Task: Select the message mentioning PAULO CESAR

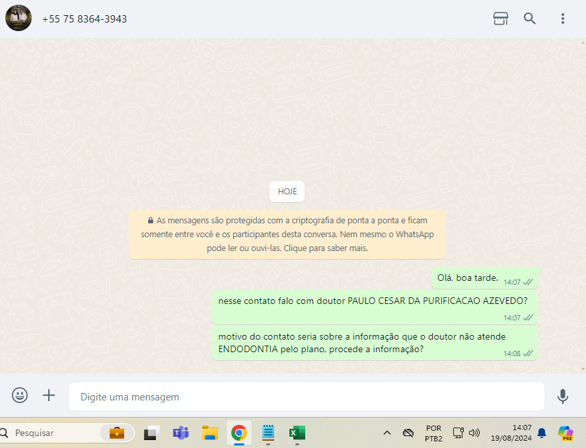Action: pos(375,307)
